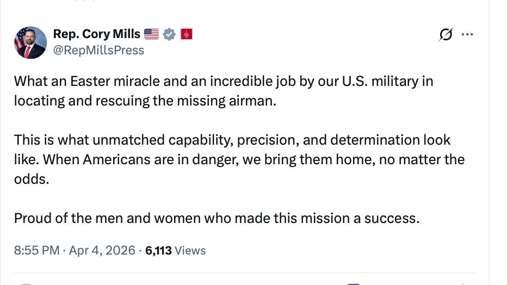Open Rep. Cory Mills profile picture
This screenshot has width=507, height=285.
[30, 42]
